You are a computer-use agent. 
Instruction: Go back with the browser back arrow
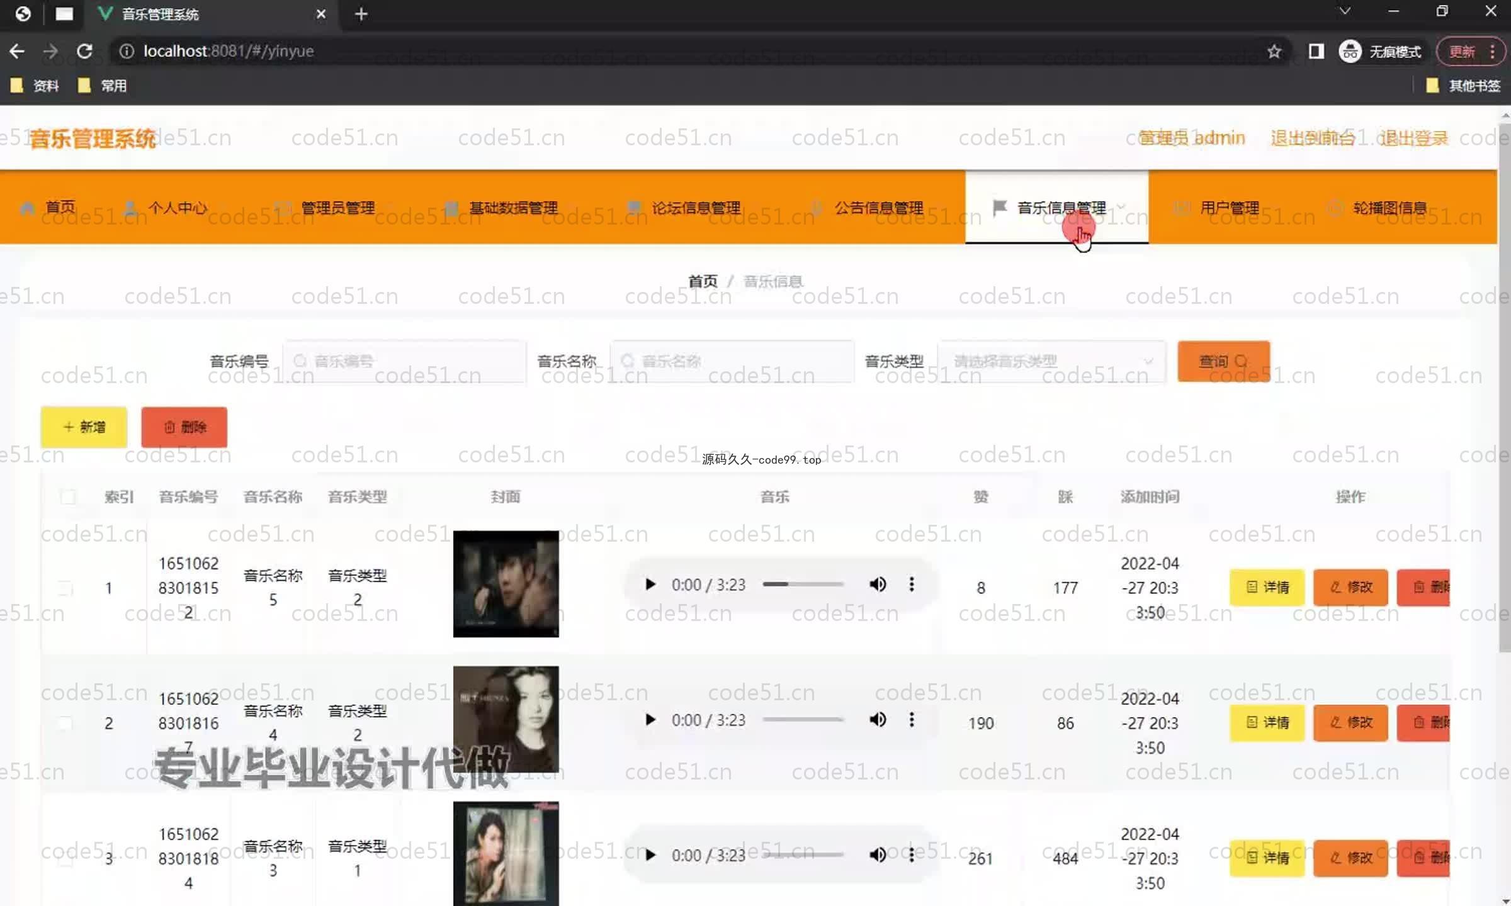click(x=17, y=51)
